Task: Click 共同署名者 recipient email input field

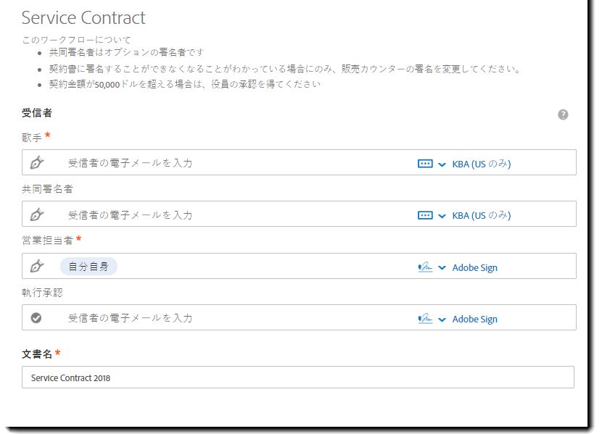Action: 238,214
